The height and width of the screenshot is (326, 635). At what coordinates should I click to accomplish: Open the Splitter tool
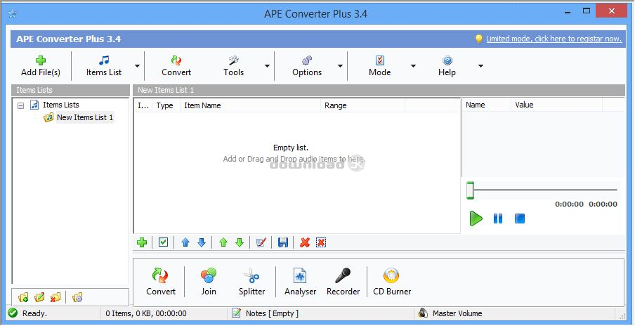click(x=251, y=282)
